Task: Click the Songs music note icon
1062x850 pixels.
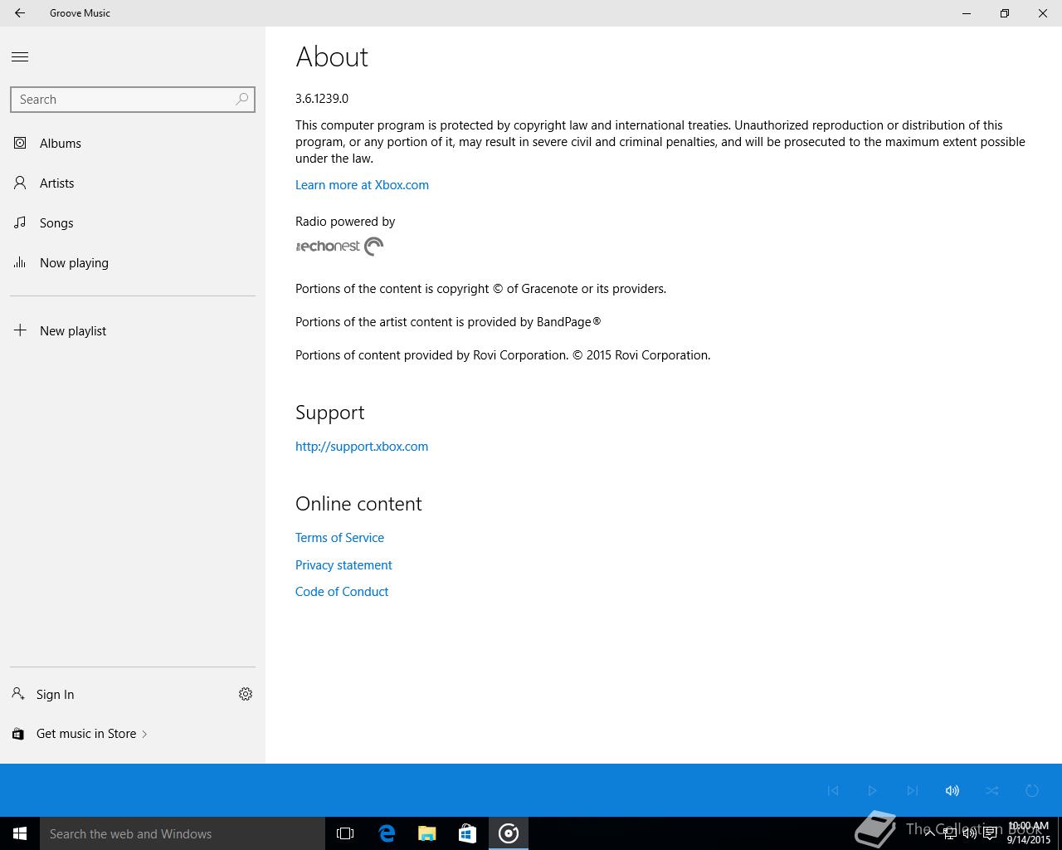Action: [20, 222]
